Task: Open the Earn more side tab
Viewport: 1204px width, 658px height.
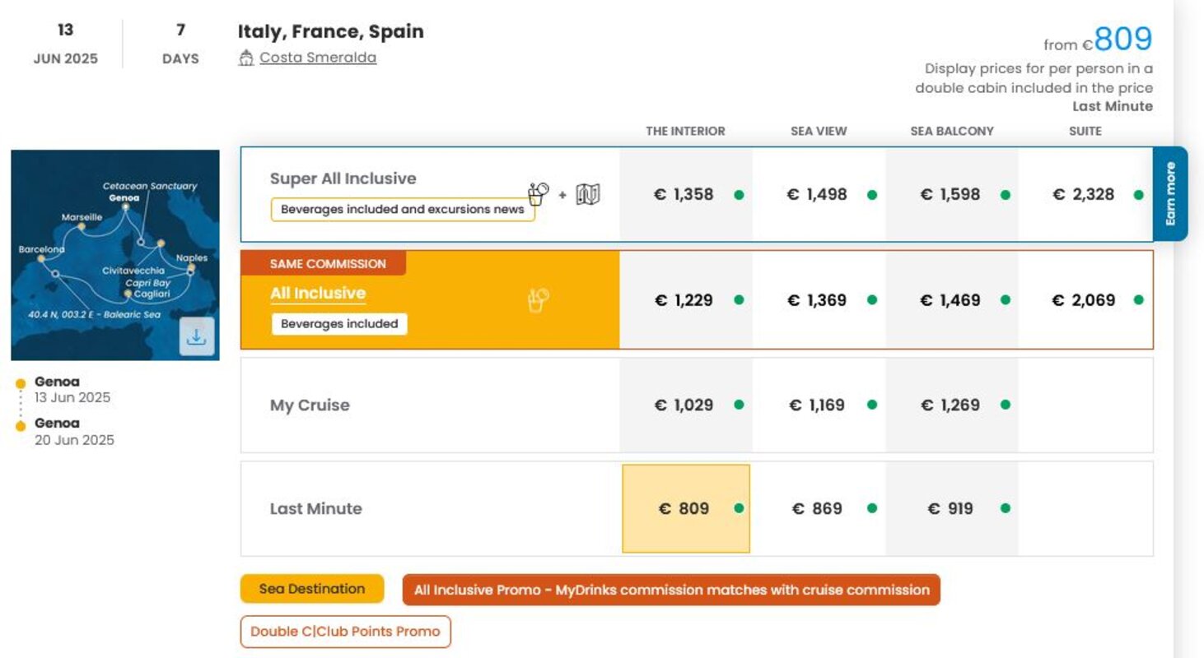Action: [1170, 194]
